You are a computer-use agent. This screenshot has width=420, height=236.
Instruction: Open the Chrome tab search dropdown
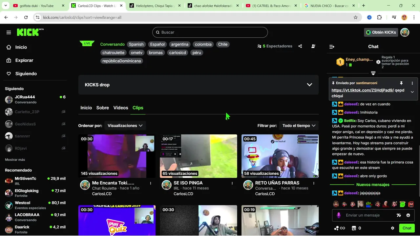point(5,6)
